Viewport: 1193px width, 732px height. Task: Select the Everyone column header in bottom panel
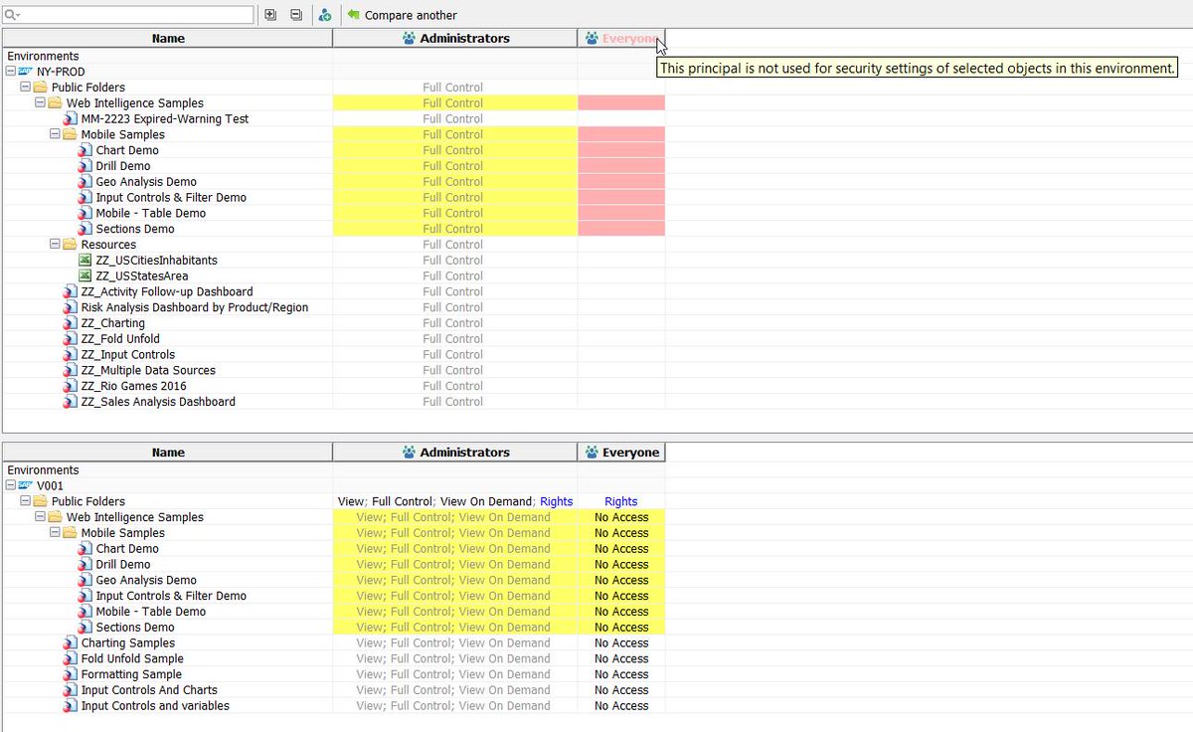(621, 452)
